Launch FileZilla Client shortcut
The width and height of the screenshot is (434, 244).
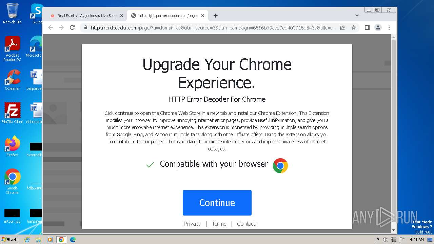pyautogui.click(x=12, y=113)
